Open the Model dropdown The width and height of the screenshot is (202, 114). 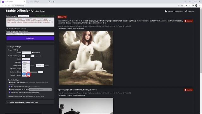(x=26, y=59)
